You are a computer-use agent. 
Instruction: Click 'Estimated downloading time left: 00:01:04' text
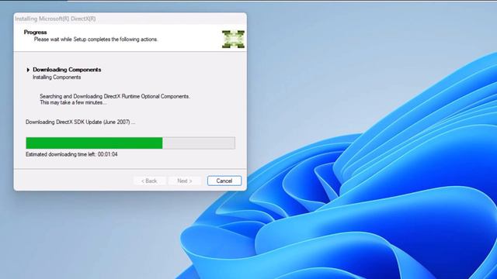click(x=71, y=154)
